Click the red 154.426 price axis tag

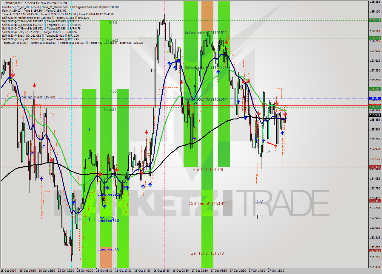(x=375, y=167)
